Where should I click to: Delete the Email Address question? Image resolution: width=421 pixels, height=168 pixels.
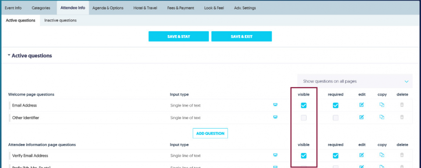point(402,105)
